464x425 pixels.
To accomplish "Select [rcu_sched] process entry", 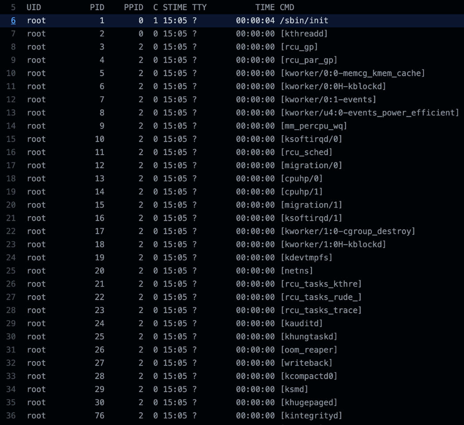I will click(307, 152).
